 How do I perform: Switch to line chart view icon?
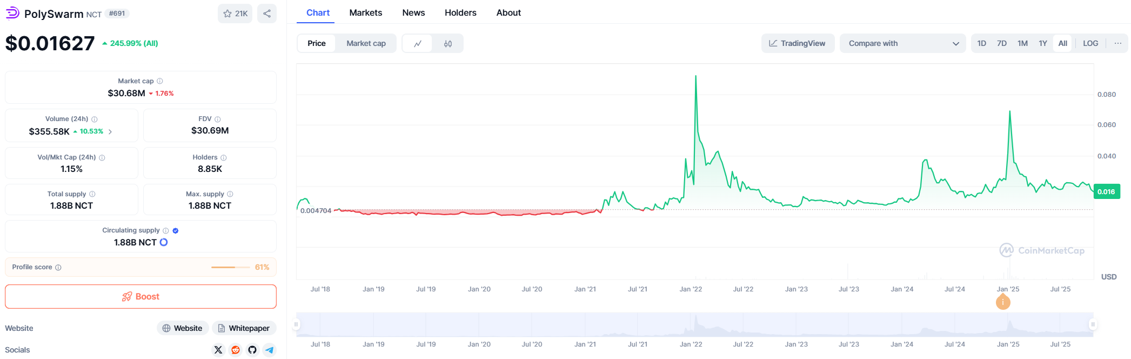[418, 44]
